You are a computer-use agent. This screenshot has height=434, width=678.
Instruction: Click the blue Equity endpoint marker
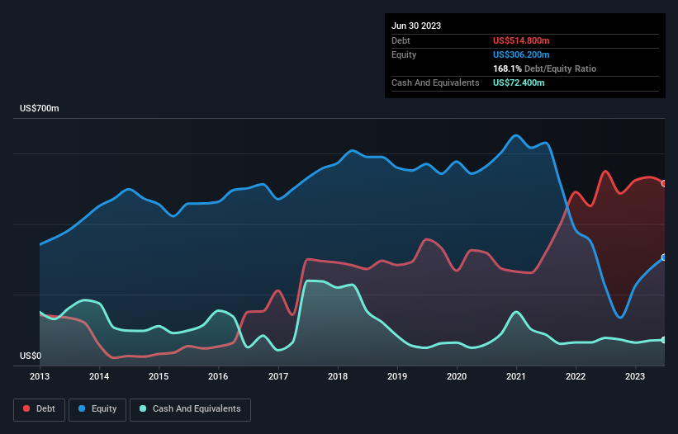[x=664, y=257]
